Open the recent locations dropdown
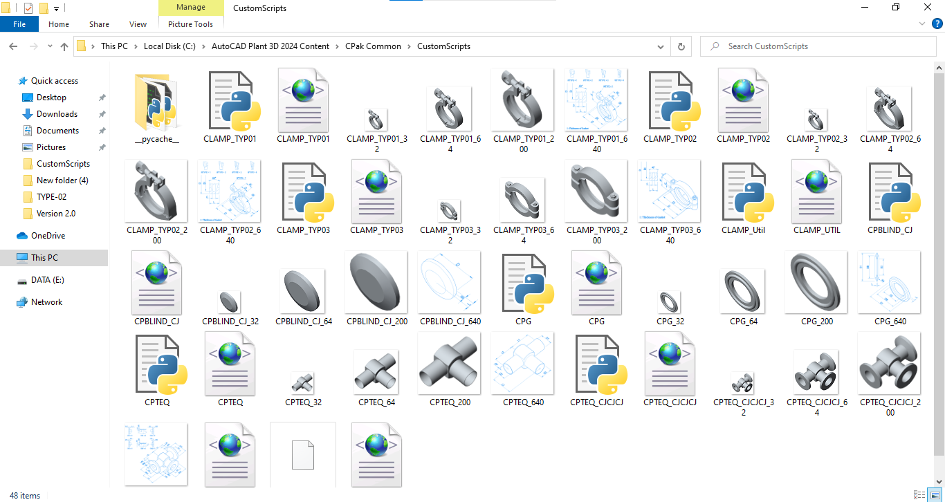The width and height of the screenshot is (945, 502). (x=49, y=47)
